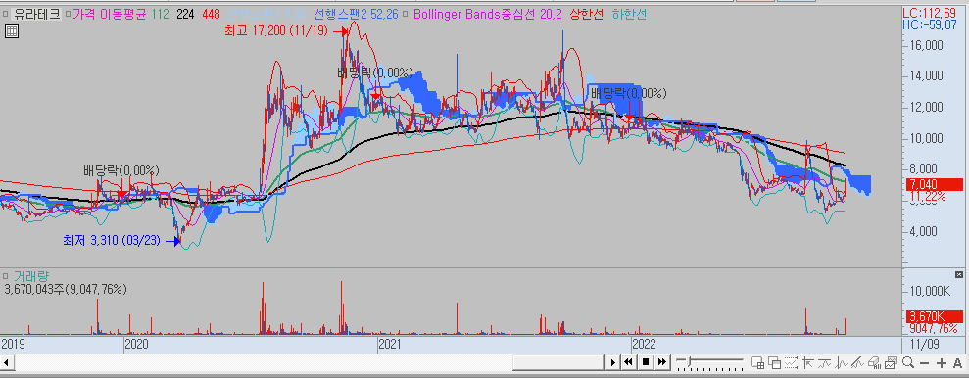Viewport: 969px width, 378px height.
Task: Close the volume panel with x button
Action: click(958, 274)
